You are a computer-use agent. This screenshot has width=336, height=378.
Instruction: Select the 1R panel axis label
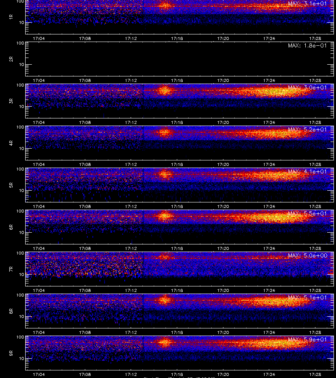11,17
